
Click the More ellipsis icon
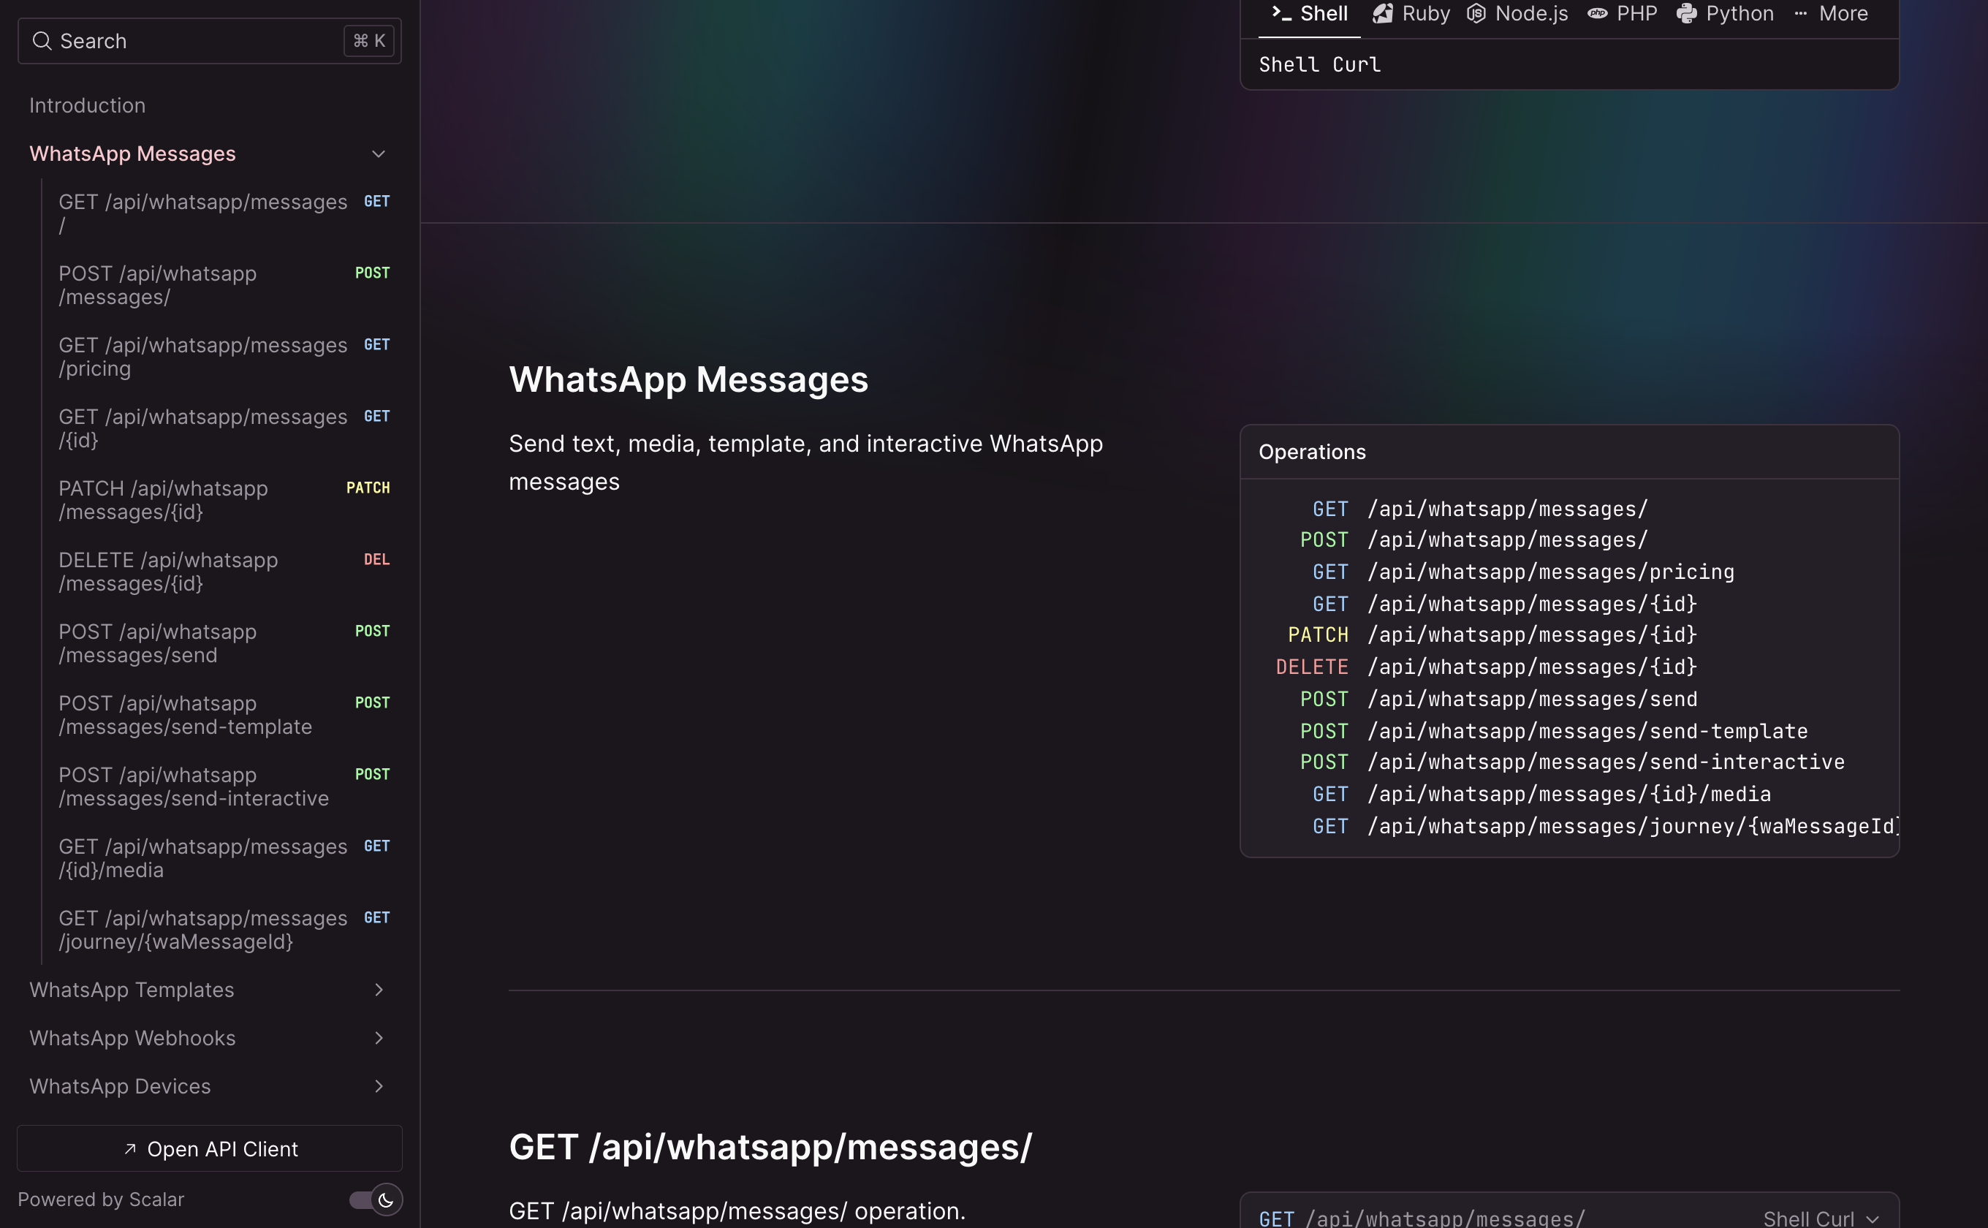(x=1800, y=13)
